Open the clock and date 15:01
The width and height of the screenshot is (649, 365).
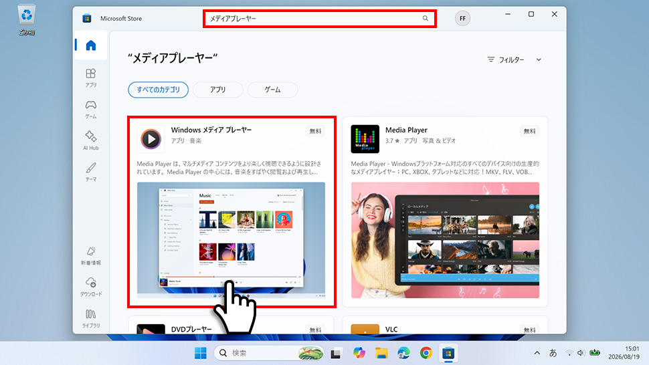(624, 352)
